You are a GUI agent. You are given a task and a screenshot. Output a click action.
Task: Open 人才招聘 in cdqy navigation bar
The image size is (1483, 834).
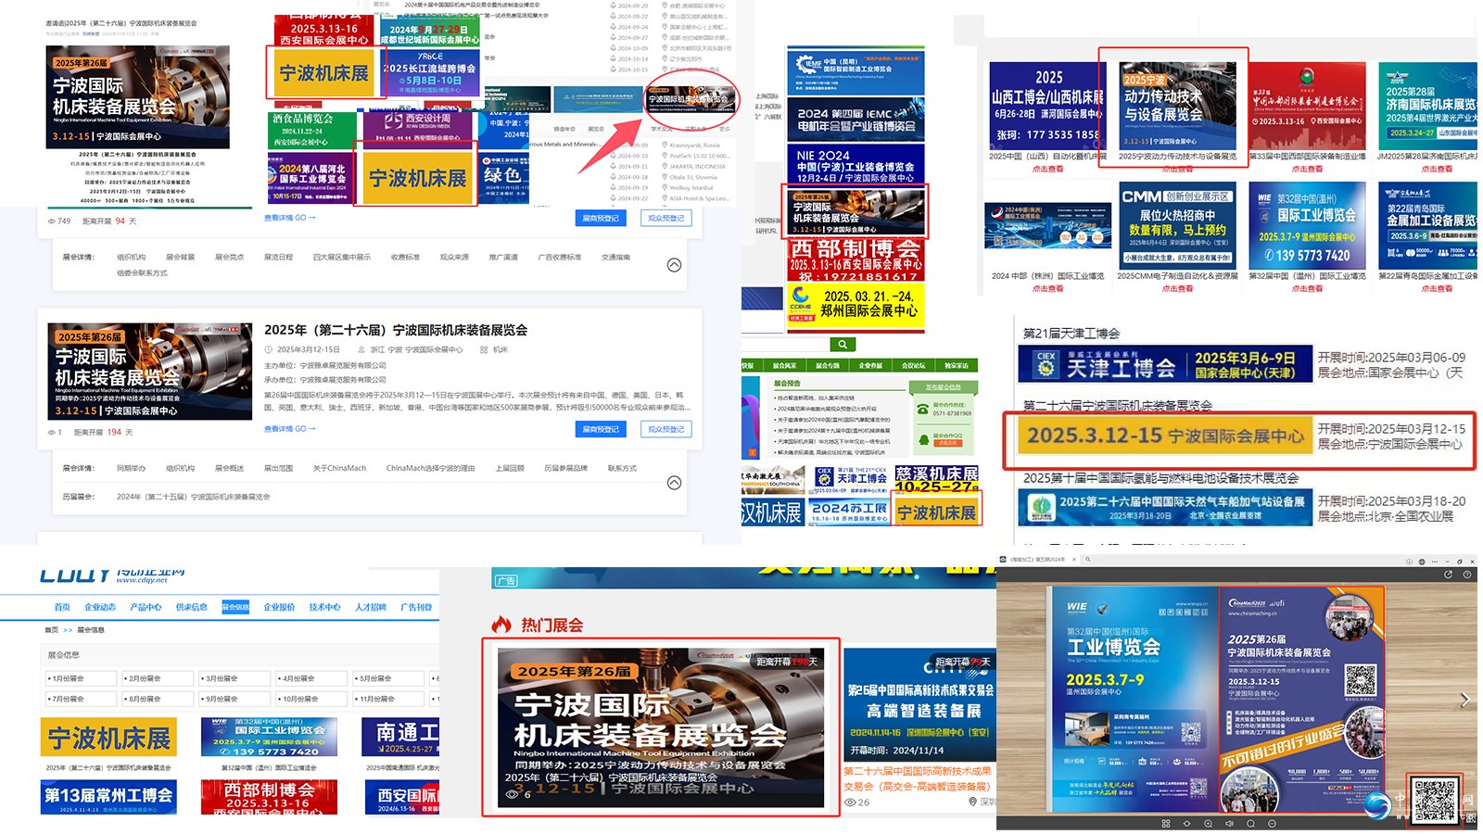point(370,607)
